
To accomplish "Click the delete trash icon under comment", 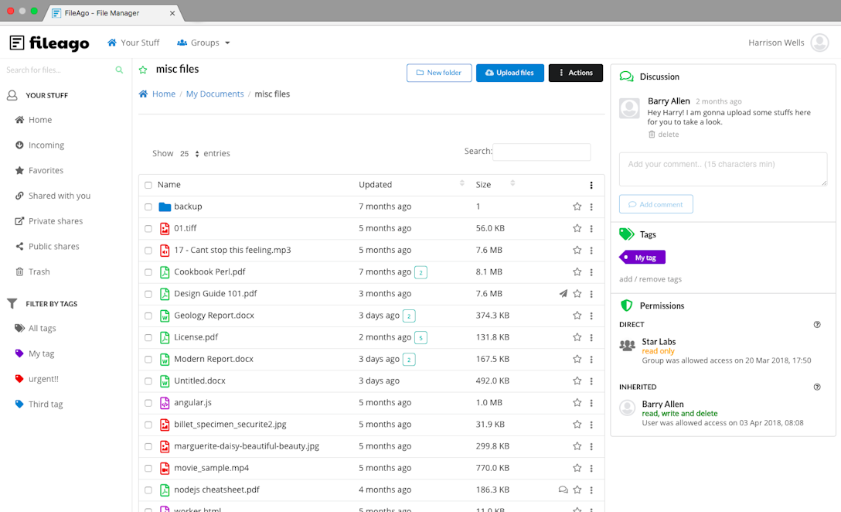I will click(652, 135).
